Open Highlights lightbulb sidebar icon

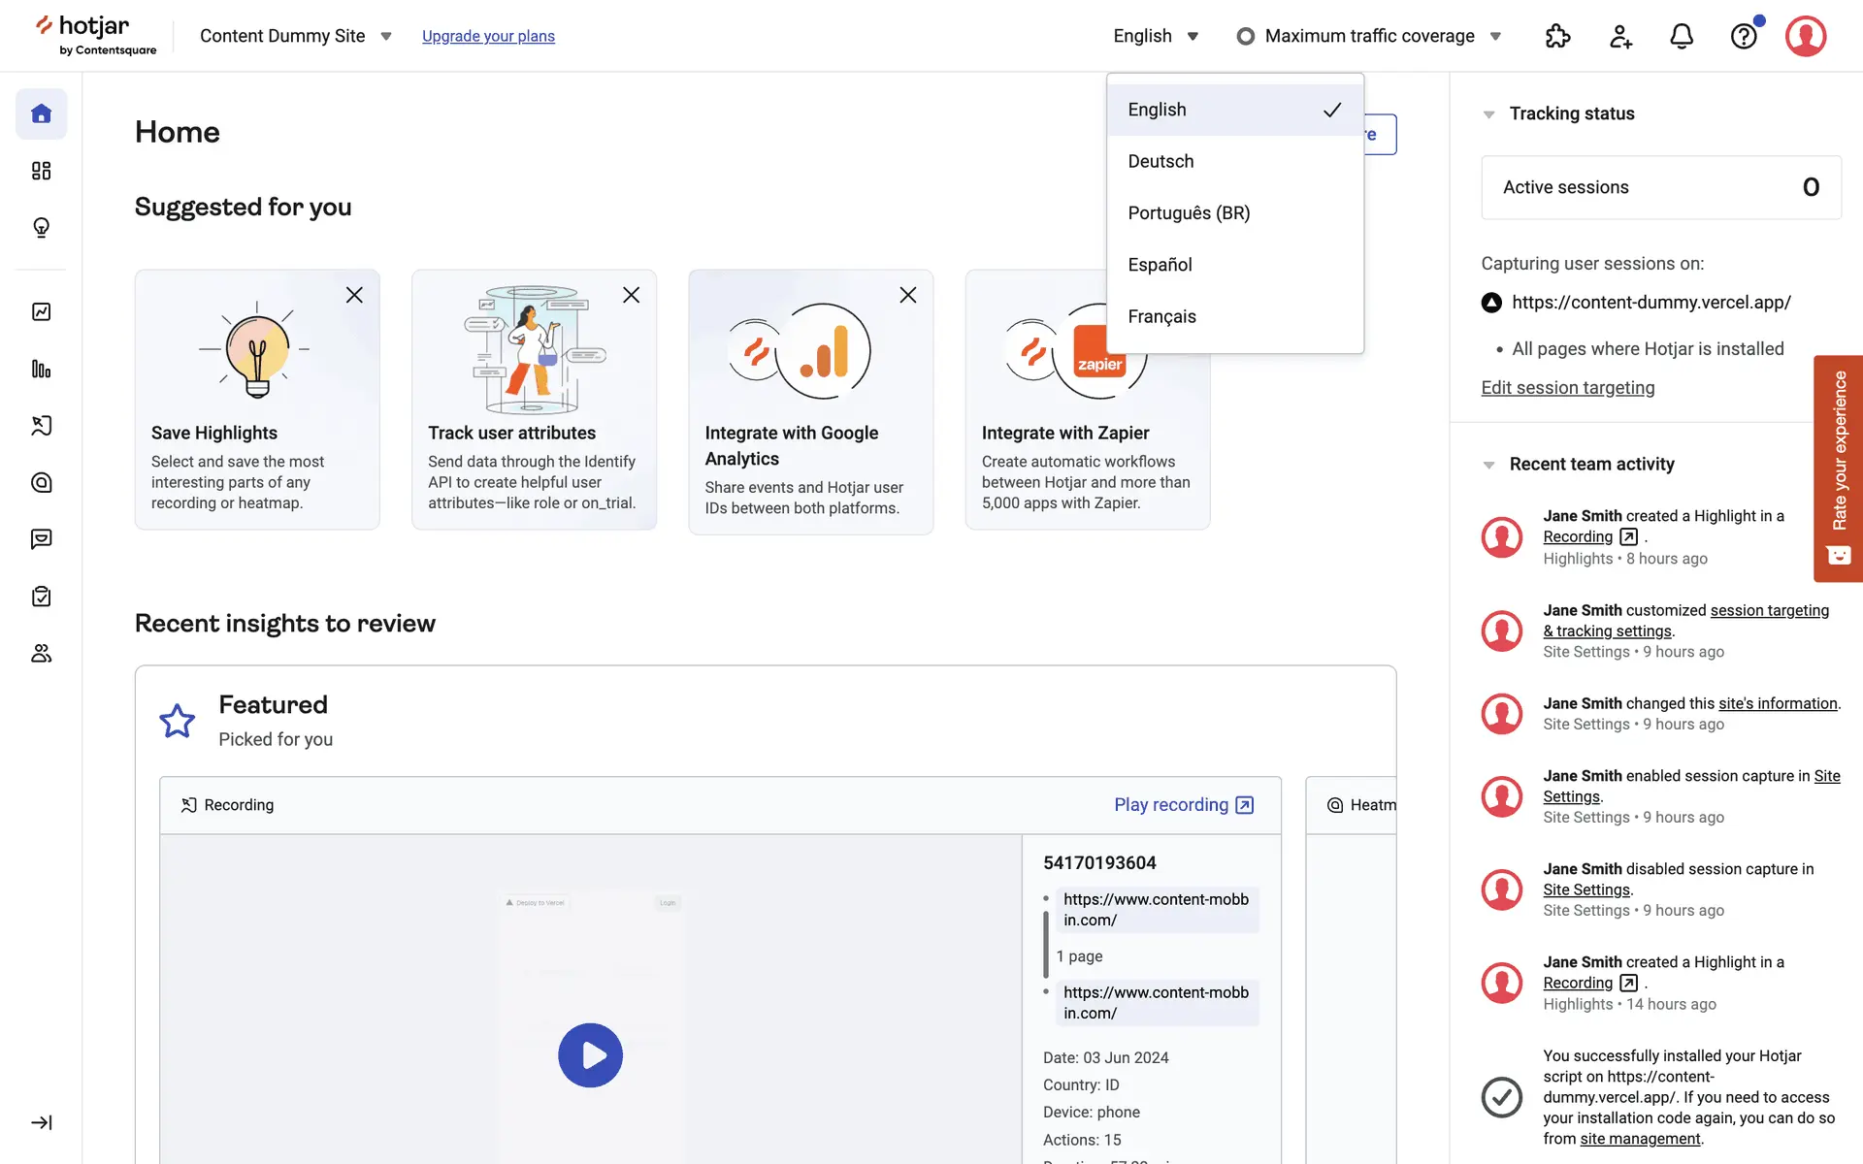(x=41, y=227)
